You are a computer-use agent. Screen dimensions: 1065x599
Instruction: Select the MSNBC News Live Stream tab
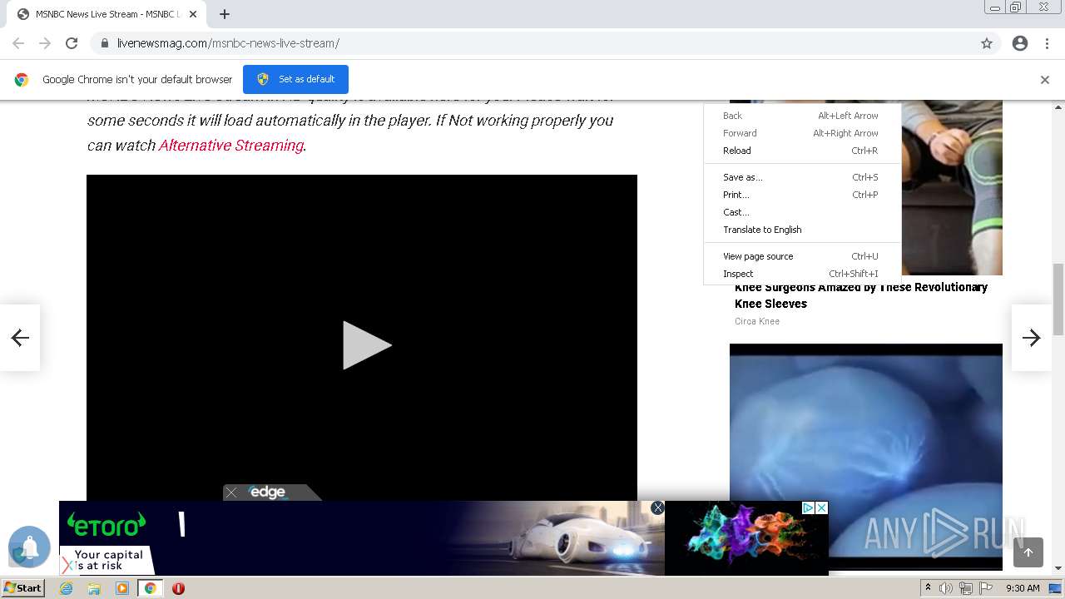click(x=106, y=14)
